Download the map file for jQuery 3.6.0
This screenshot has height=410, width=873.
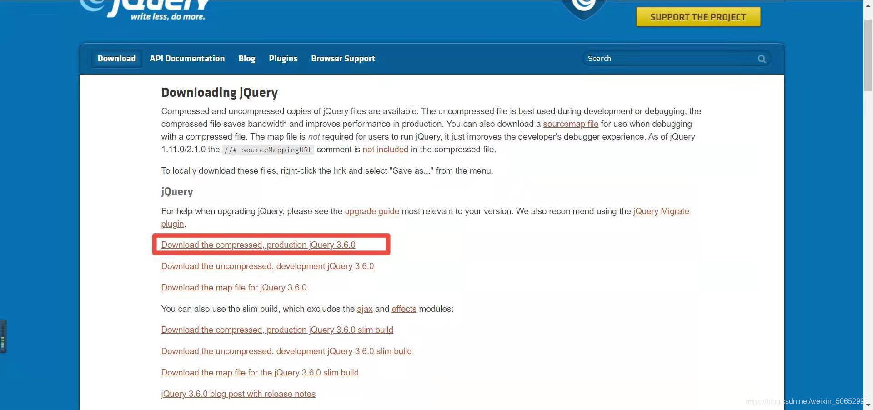[234, 288]
